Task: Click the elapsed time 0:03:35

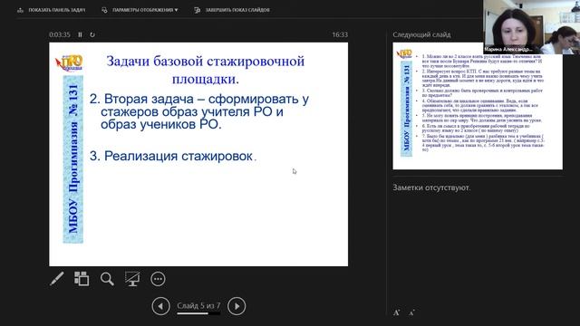Action: (60, 34)
